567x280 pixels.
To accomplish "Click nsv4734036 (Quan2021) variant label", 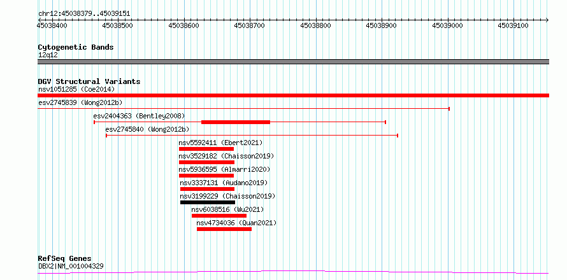I will pyautogui.click(x=236, y=223).
